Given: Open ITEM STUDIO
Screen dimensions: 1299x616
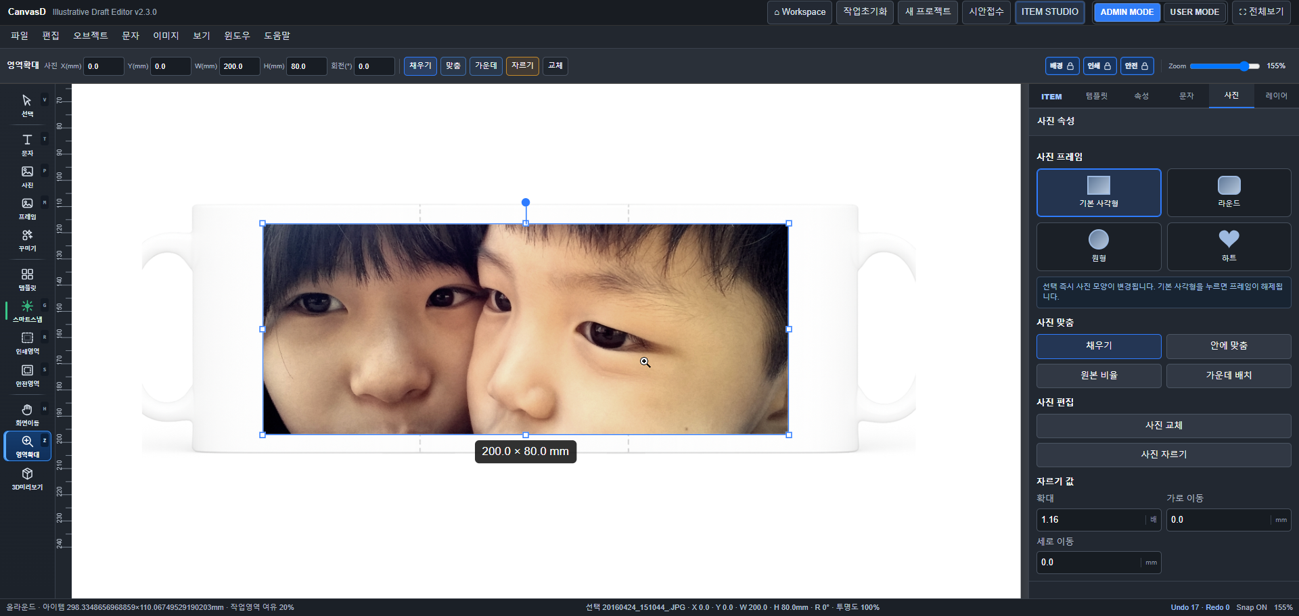Looking at the screenshot, I should [x=1049, y=12].
